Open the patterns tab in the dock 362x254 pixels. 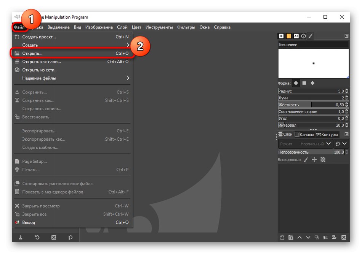tap(289, 36)
